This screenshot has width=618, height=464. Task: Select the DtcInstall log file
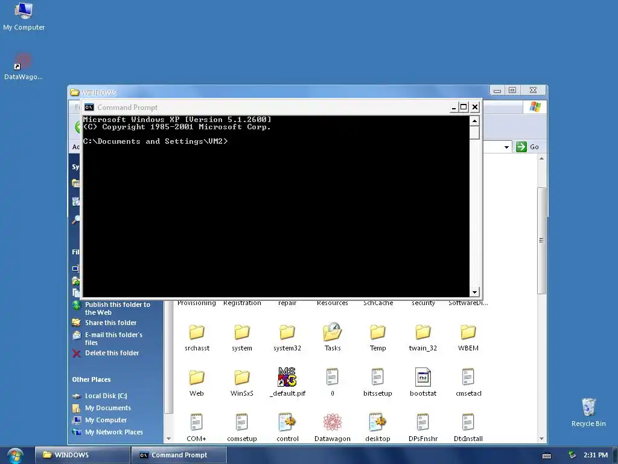[468, 427]
